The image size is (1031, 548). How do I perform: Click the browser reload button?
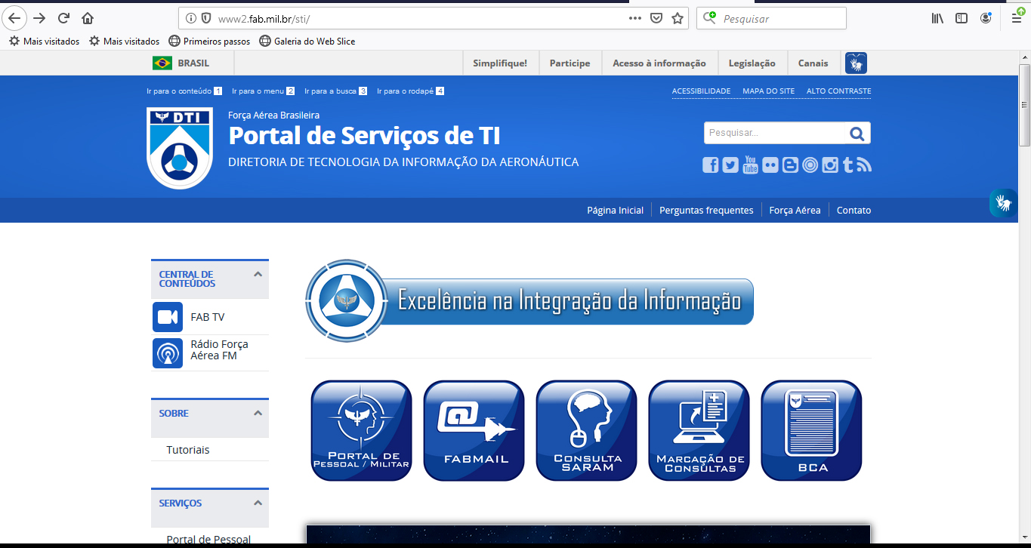point(63,18)
